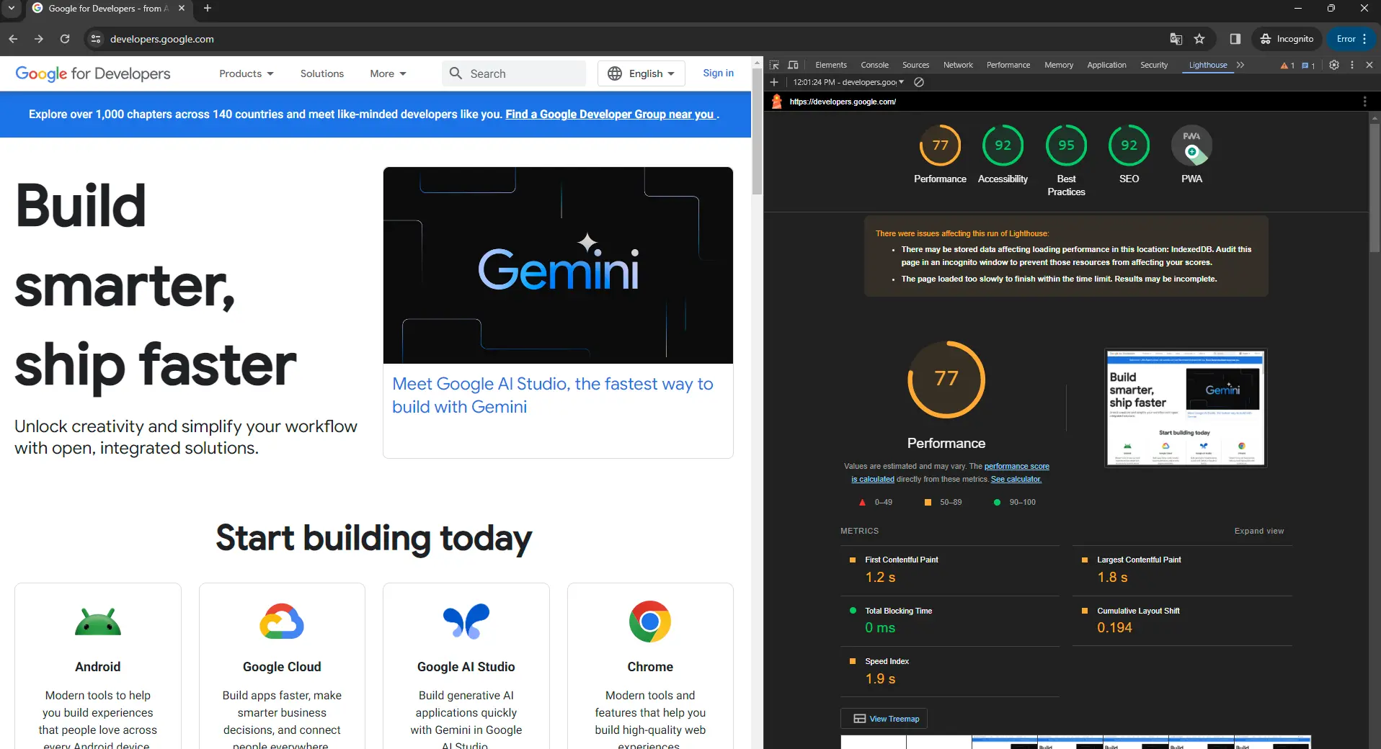Click the Search input field
The image size is (1381, 749).
coord(514,73)
